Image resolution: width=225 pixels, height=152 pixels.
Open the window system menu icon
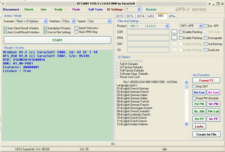click(x=3, y=3)
